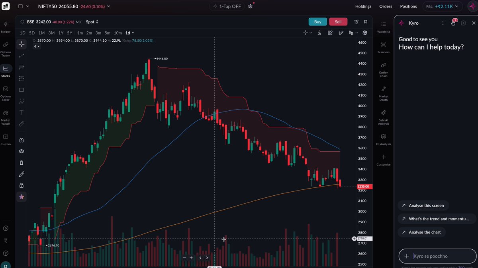Pick the ruler measure tool

(x=22, y=124)
